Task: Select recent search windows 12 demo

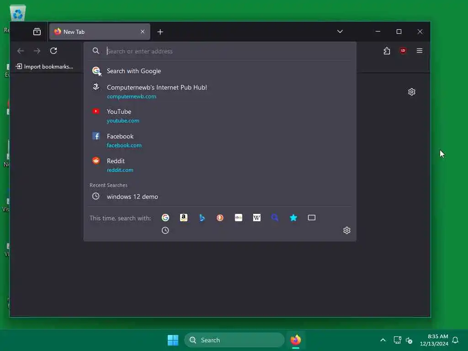Action: 220,197
